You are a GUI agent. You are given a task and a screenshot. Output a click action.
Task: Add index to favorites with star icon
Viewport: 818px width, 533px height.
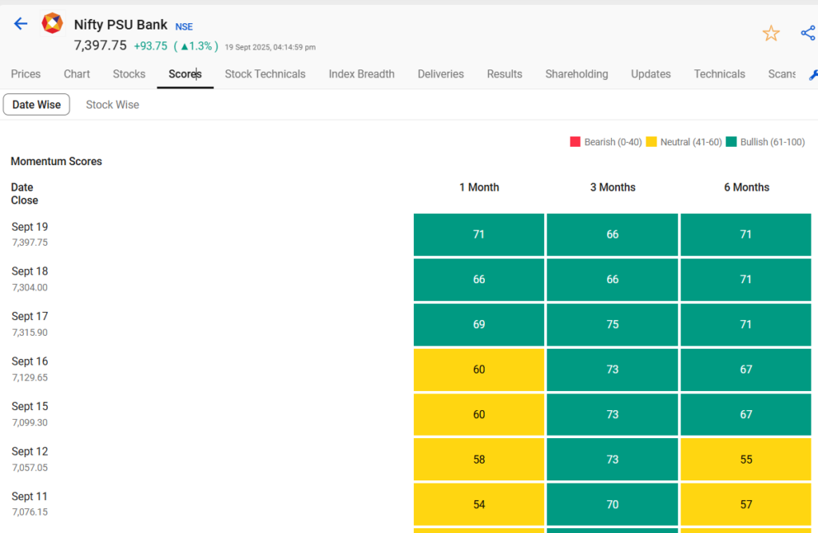pos(771,34)
